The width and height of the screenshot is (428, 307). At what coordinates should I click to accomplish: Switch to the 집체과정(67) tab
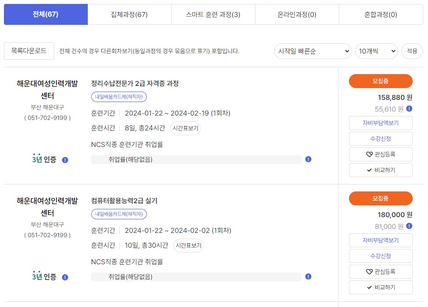click(129, 14)
